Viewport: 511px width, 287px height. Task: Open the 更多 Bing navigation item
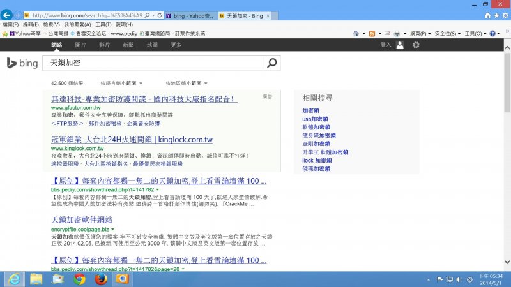point(176,45)
